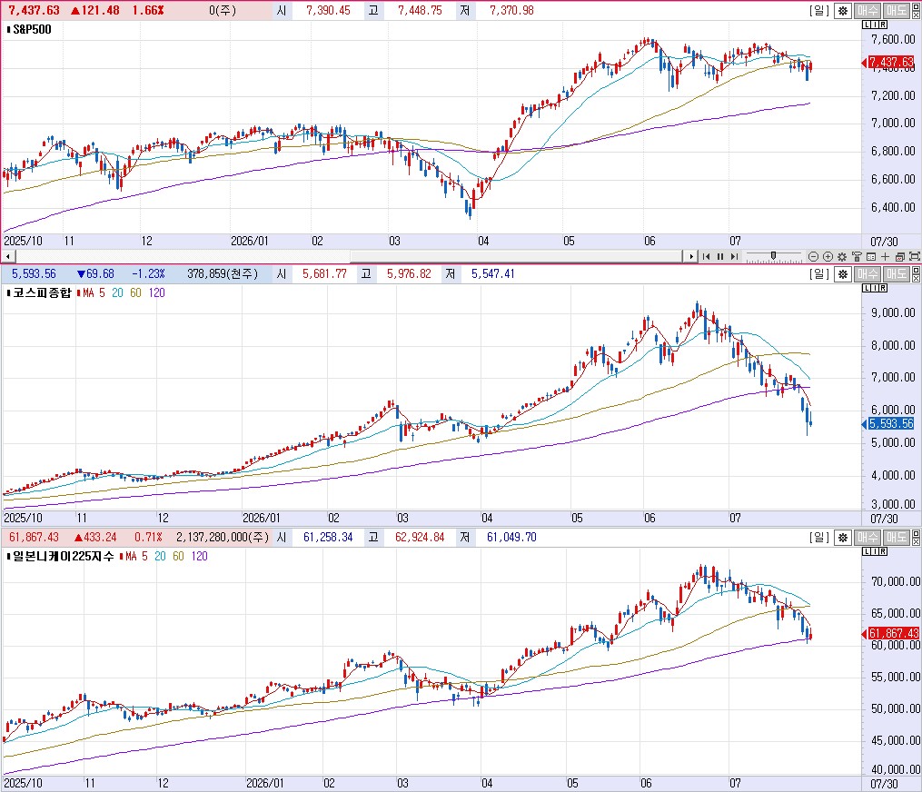Image resolution: width=922 pixels, height=792 pixels.
Task: Click the fullscreen frame icon
Action: (915, 256)
